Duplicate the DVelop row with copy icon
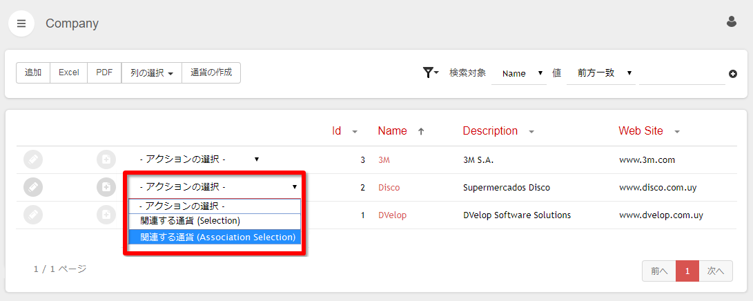Image resolution: width=753 pixels, height=301 pixels. 106,215
